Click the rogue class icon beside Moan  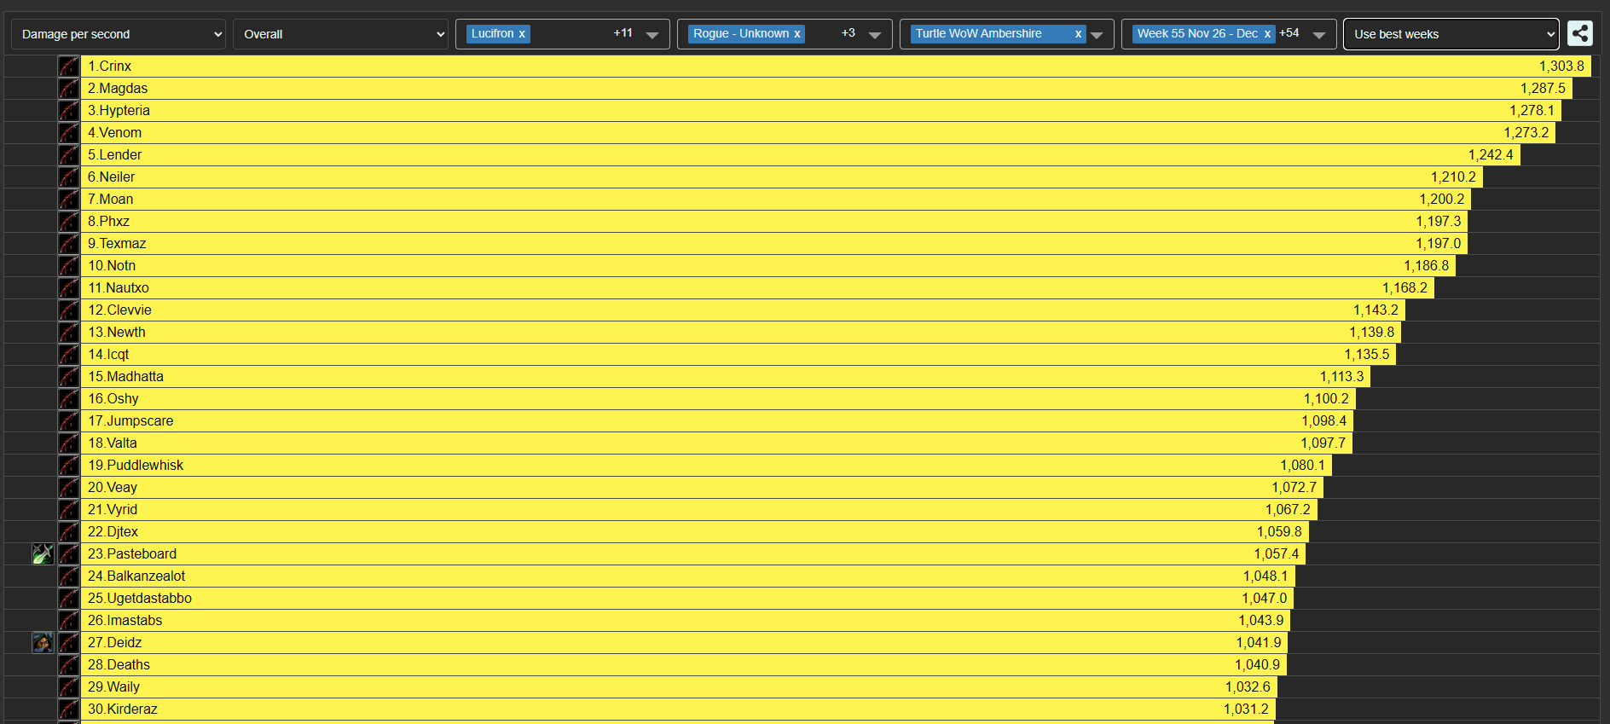68,199
